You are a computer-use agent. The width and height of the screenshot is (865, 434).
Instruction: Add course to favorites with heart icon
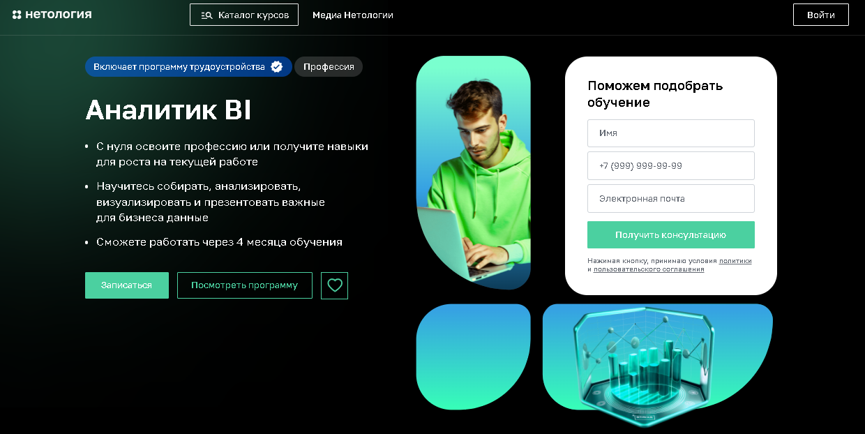[335, 285]
